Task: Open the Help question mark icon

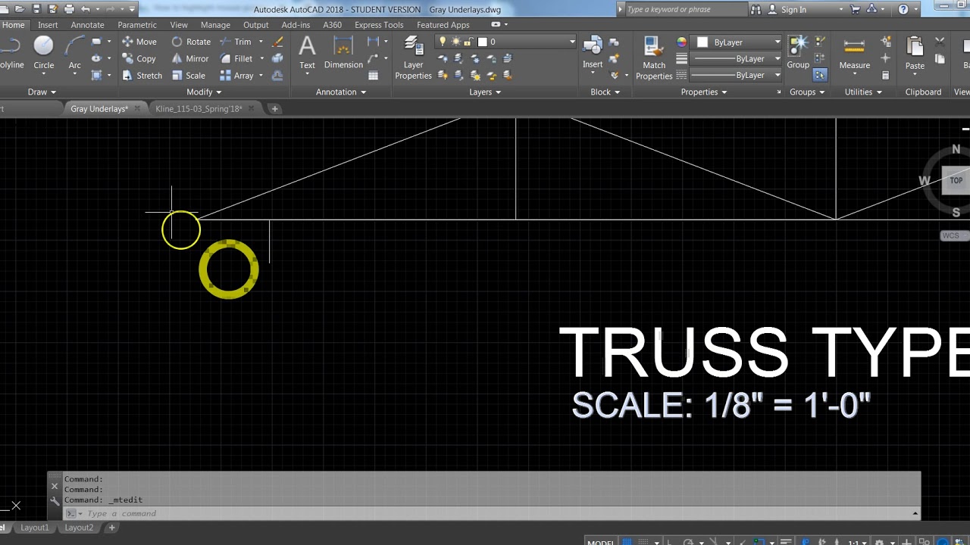Action: pyautogui.click(x=903, y=9)
